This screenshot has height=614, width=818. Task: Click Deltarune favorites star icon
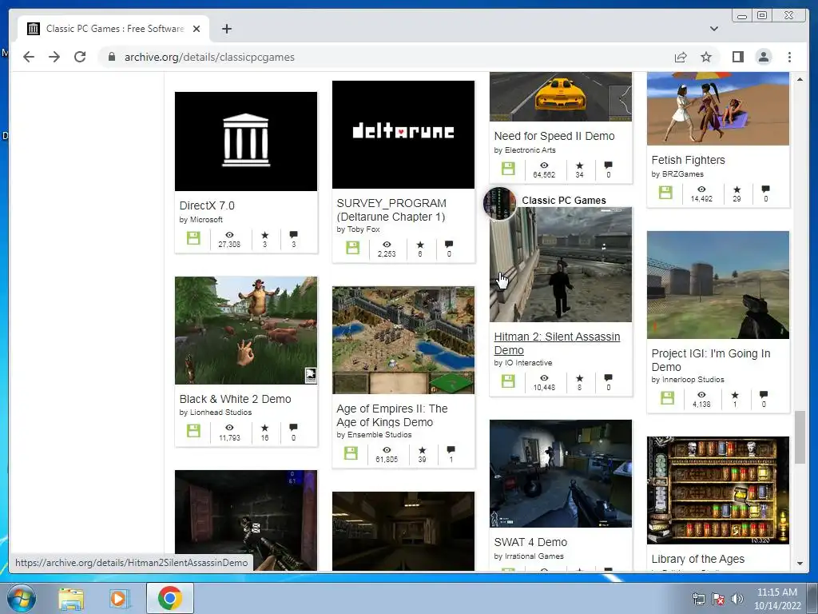420,245
